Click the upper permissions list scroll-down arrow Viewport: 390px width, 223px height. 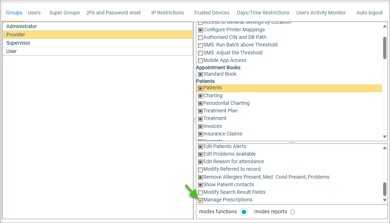(x=385, y=137)
